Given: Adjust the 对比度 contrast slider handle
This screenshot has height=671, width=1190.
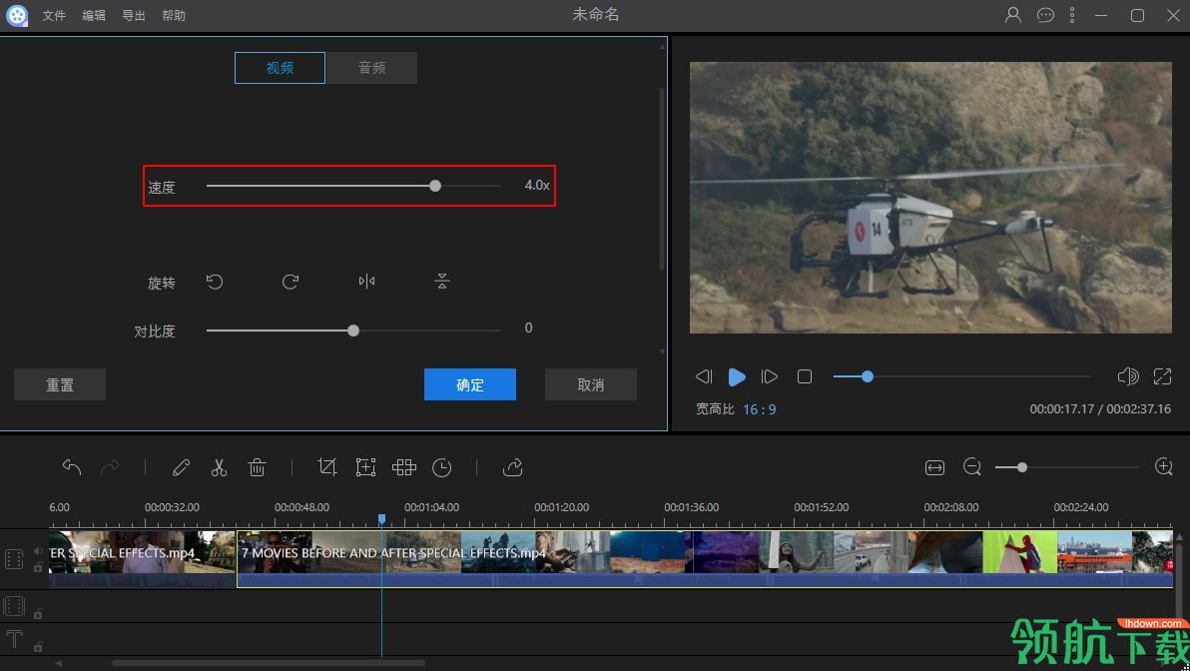Looking at the screenshot, I should [x=352, y=331].
